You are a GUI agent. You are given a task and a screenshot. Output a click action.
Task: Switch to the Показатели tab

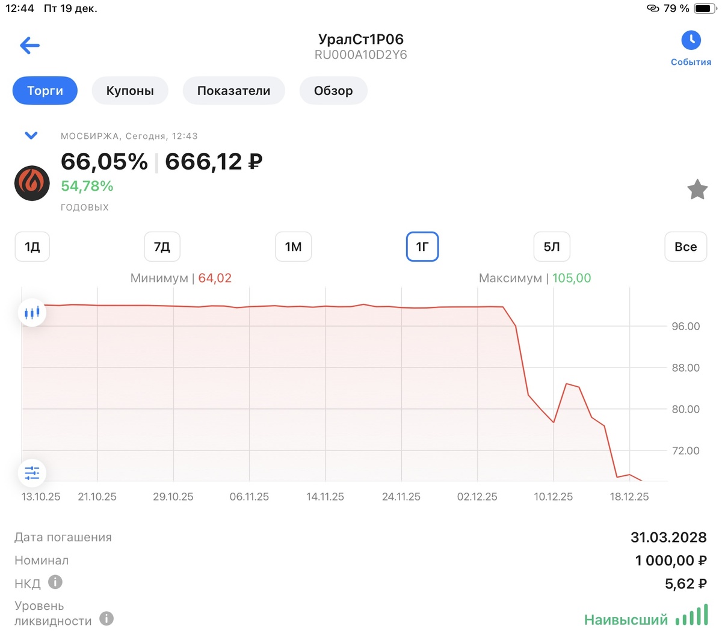tap(233, 90)
